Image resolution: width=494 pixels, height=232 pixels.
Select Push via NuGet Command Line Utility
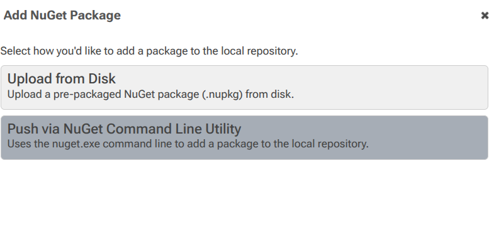(x=244, y=137)
